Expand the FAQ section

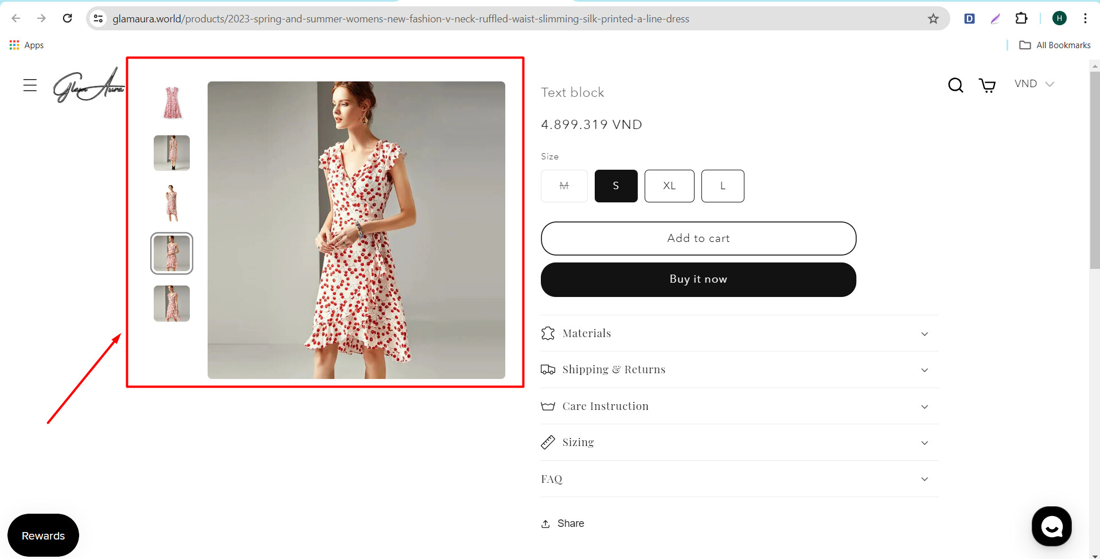[x=739, y=479]
